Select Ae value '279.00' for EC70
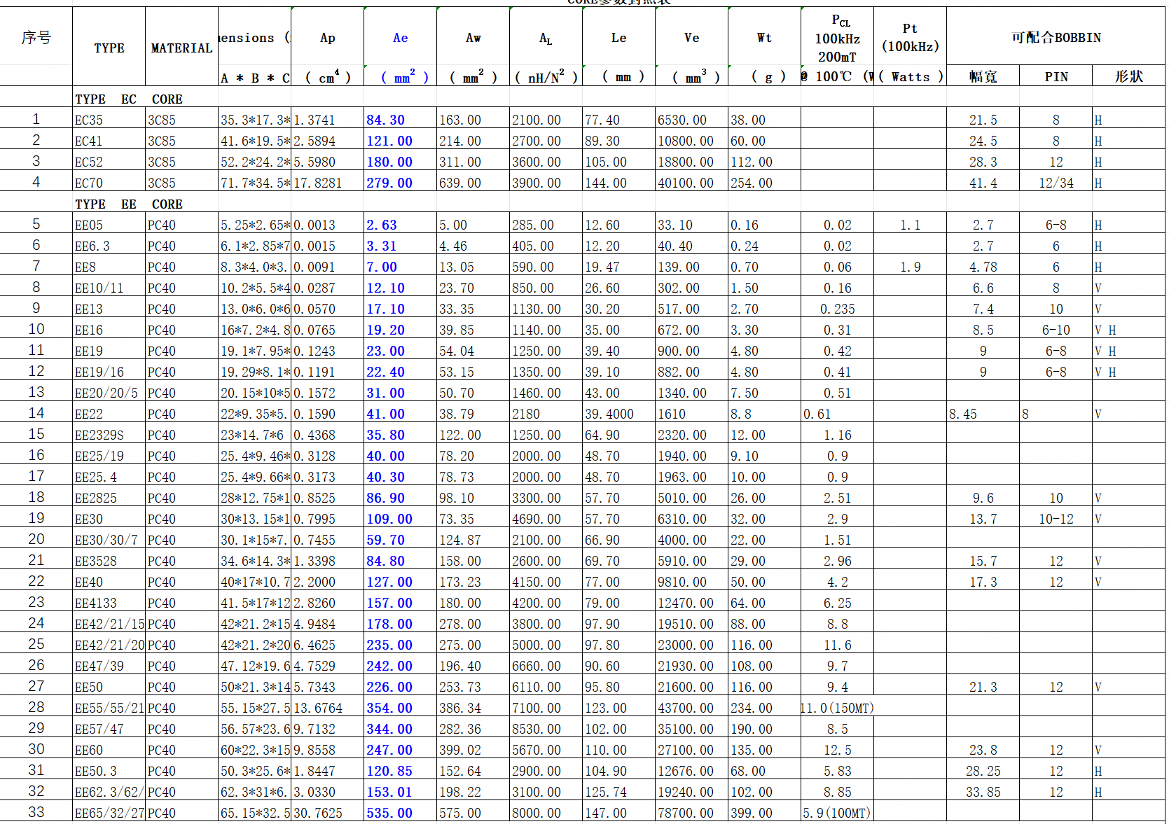This screenshot has width=1169, height=824. 400,183
